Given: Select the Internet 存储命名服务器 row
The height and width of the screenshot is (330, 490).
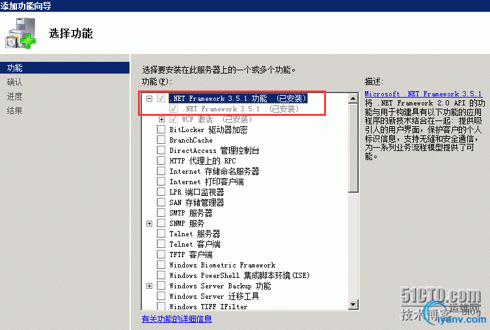Looking at the screenshot, I should coord(214,171).
